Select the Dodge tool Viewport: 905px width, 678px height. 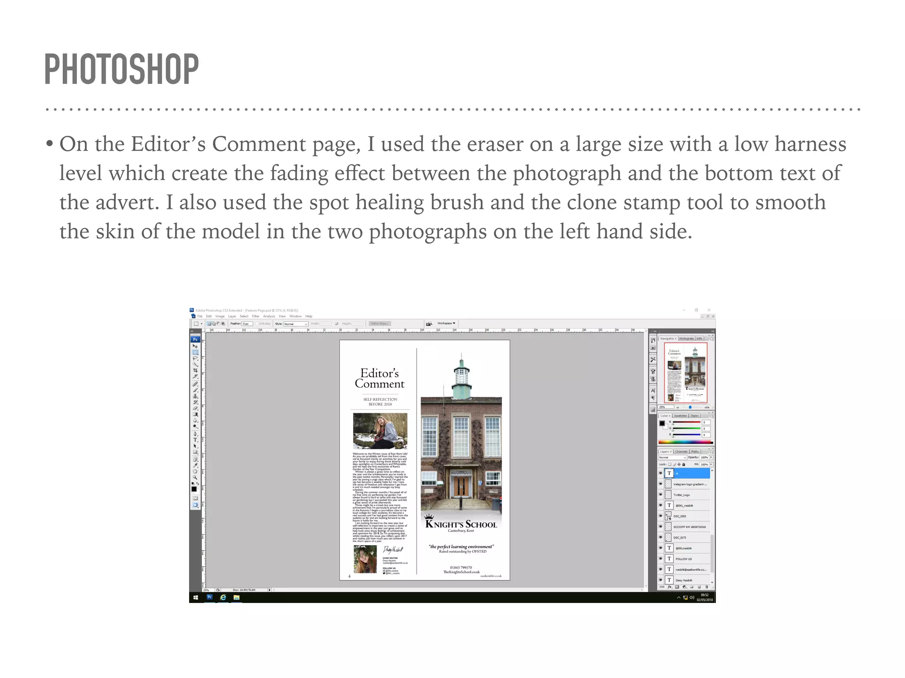point(195,426)
